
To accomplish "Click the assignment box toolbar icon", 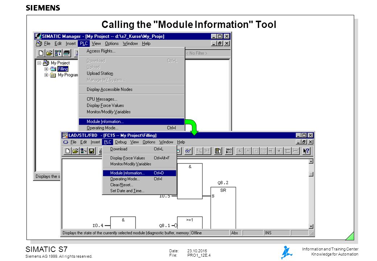I will pos(256,151).
